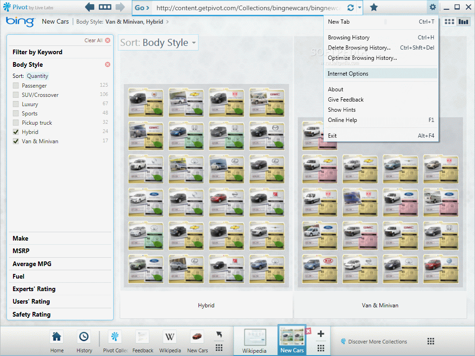The height and width of the screenshot is (356, 475).
Task: Click the URL address field
Action: coord(249,7)
